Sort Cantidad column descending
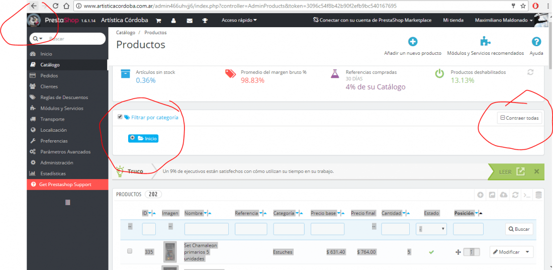 click(404, 214)
